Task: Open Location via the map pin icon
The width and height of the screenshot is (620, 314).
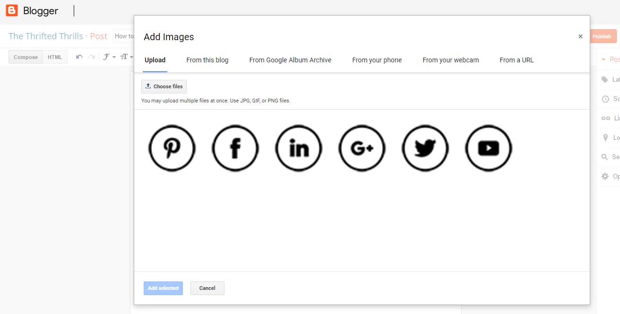Action: [x=605, y=137]
